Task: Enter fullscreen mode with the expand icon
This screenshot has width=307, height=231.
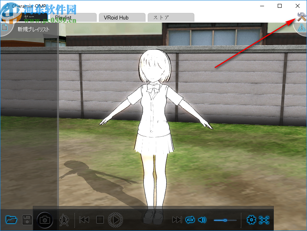Action: tap(264, 220)
